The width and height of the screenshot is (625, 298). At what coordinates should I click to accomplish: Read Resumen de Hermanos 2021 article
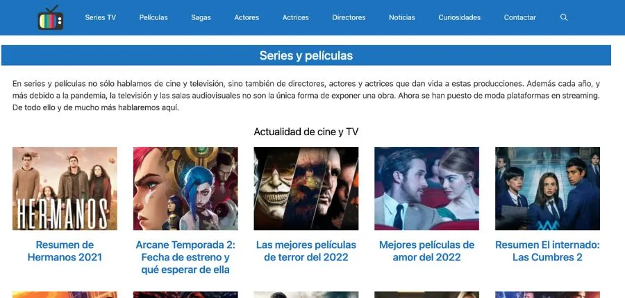tap(65, 251)
